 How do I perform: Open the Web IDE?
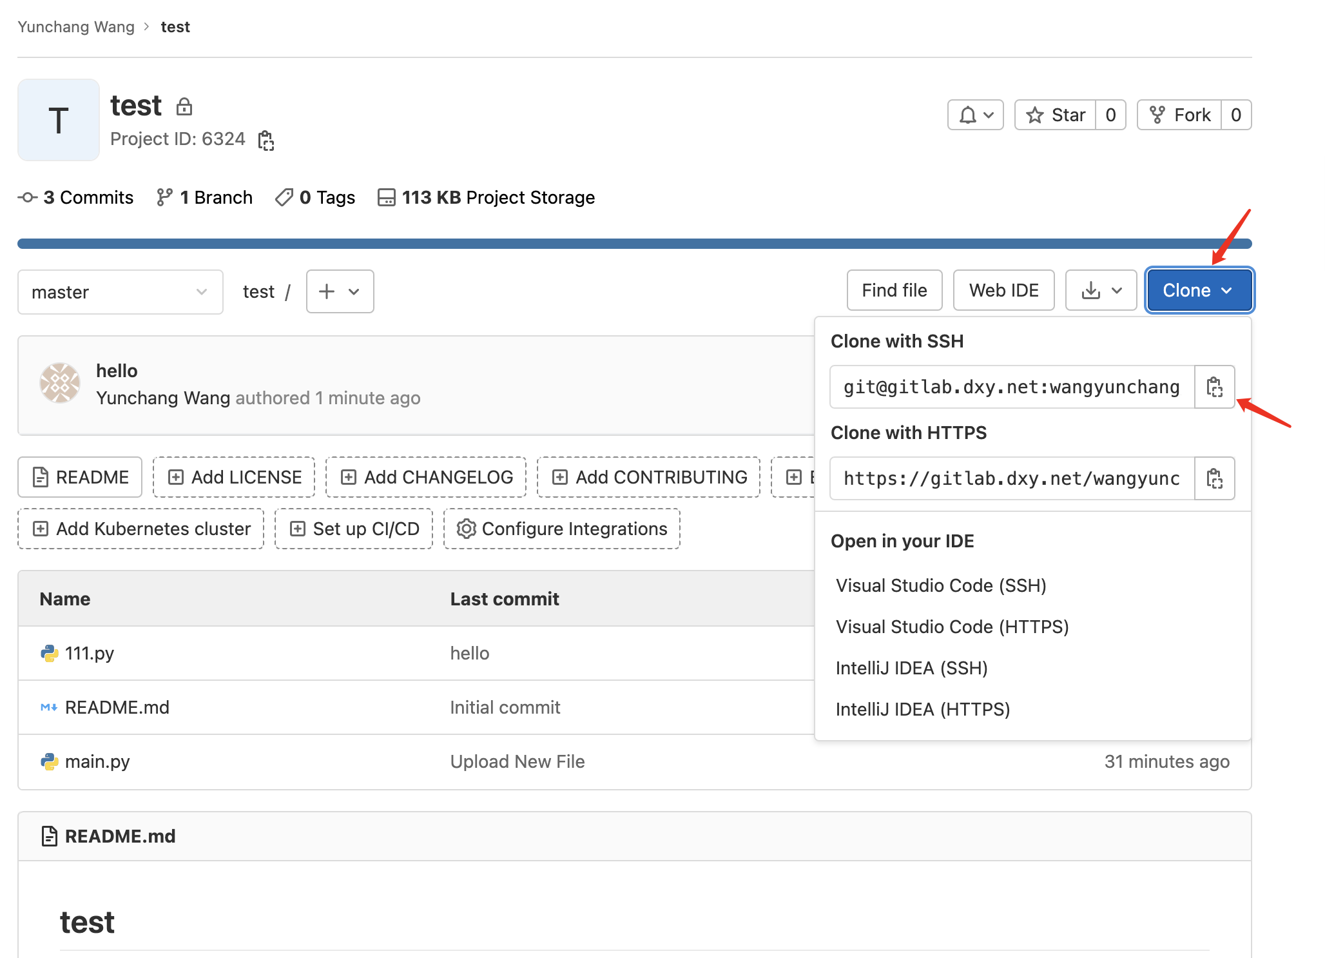click(1003, 290)
